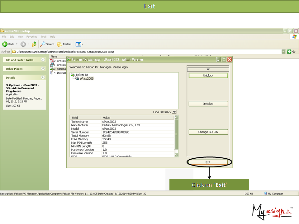299x224 pixels.
Task: Click the Back arrow icon in Explorer
Action: point(5,44)
